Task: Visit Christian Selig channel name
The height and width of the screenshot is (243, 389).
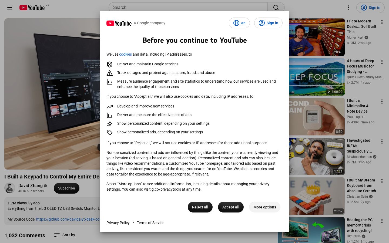Action: [x=357, y=197]
